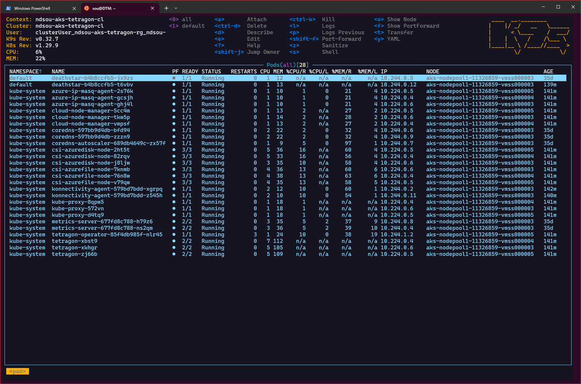
Task: Click the port-forward dot for tetragon-xbst9
Action: [174, 241]
